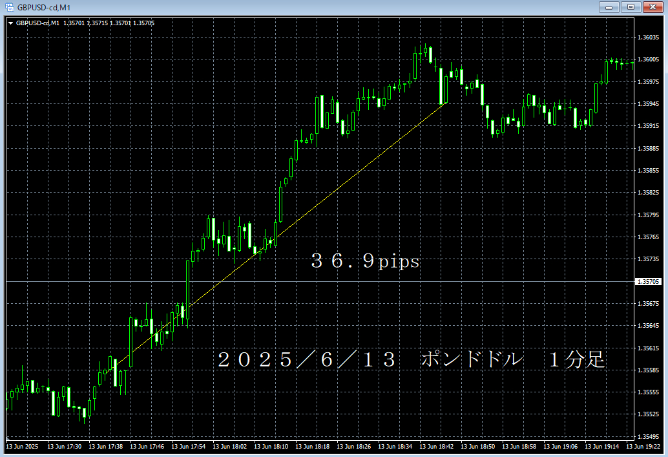Click time axis label '13 Jun 18:42'
668x457 pixels.
point(436,447)
